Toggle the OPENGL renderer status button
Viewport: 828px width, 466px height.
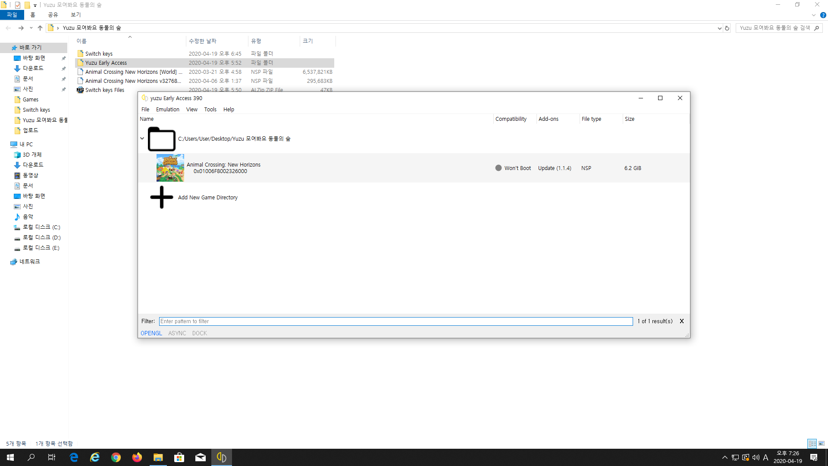click(x=151, y=333)
